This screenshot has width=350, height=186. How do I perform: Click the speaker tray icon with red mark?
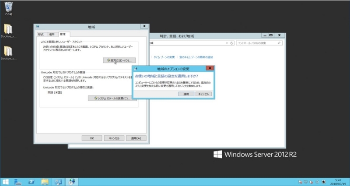point(311,182)
